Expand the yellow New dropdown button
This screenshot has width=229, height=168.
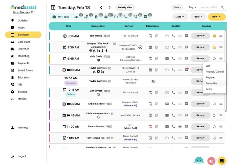pos(216,16)
